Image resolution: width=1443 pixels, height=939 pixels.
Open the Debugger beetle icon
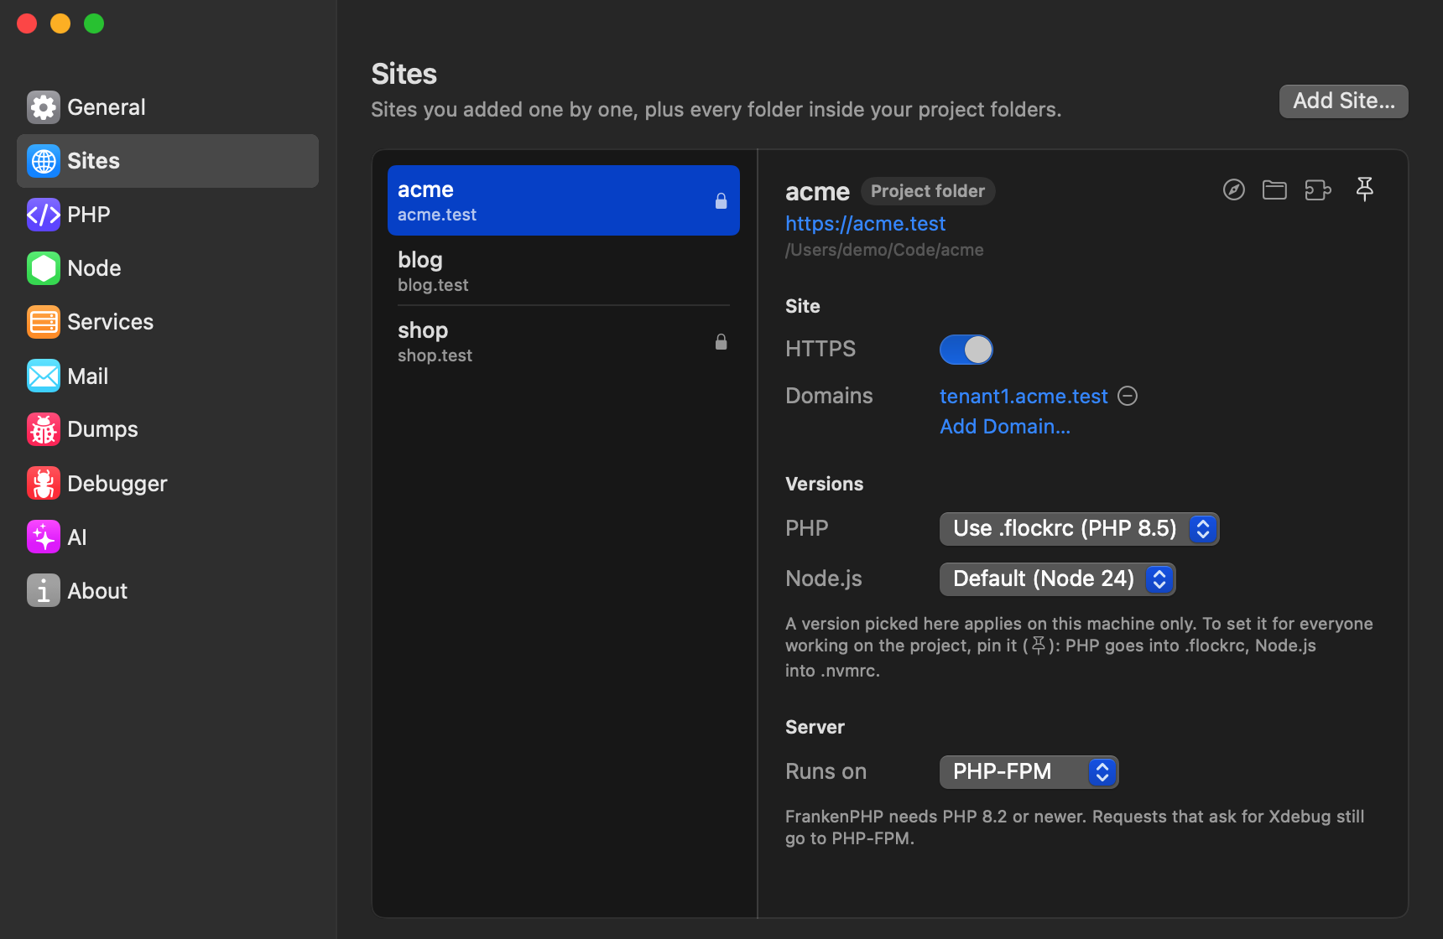[x=44, y=483]
